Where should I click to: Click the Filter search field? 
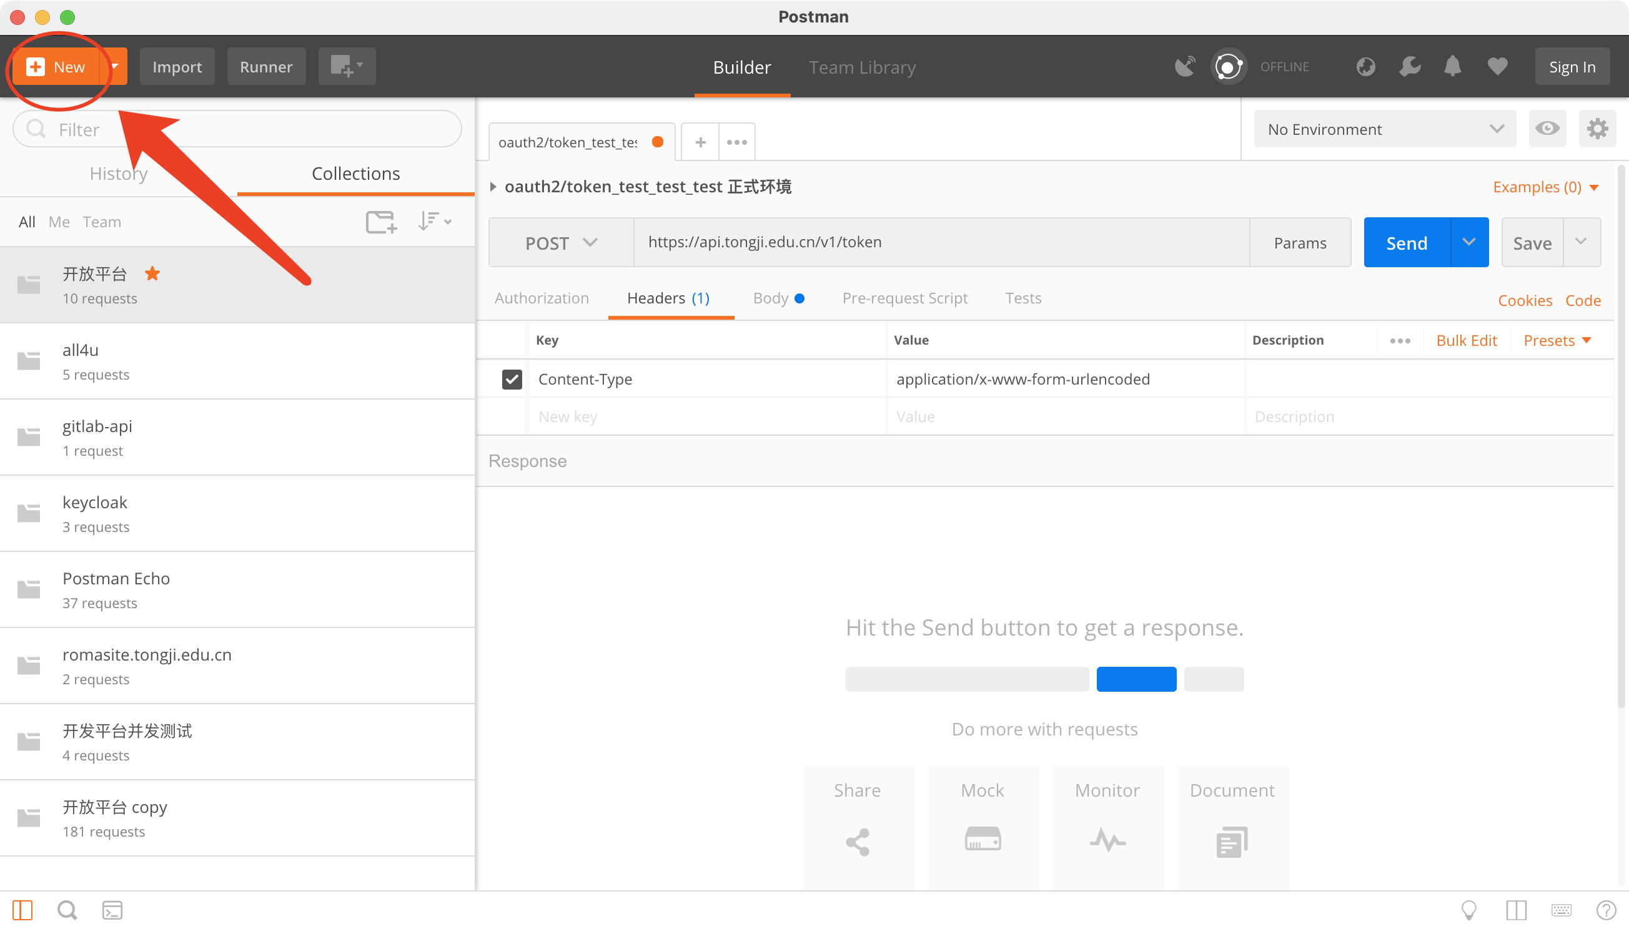pos(237,129)
